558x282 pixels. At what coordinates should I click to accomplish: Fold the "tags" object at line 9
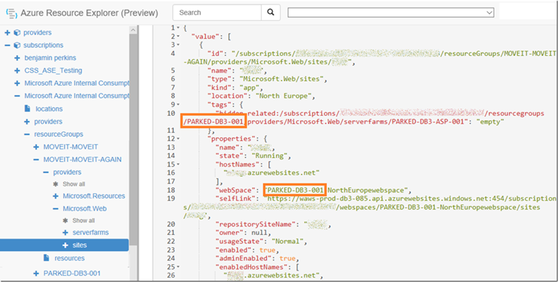point(178,105)
